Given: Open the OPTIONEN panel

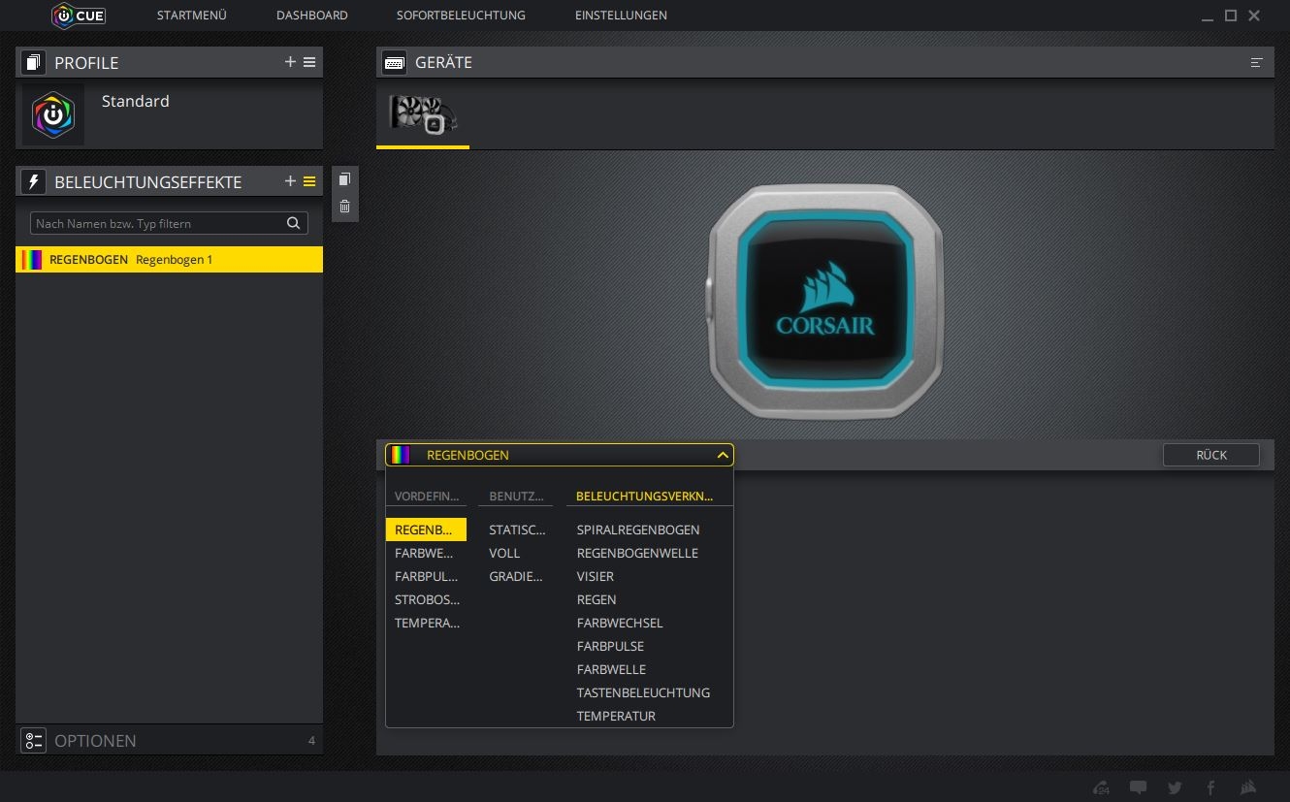Looking at the screenshot, I should (169, 740).
